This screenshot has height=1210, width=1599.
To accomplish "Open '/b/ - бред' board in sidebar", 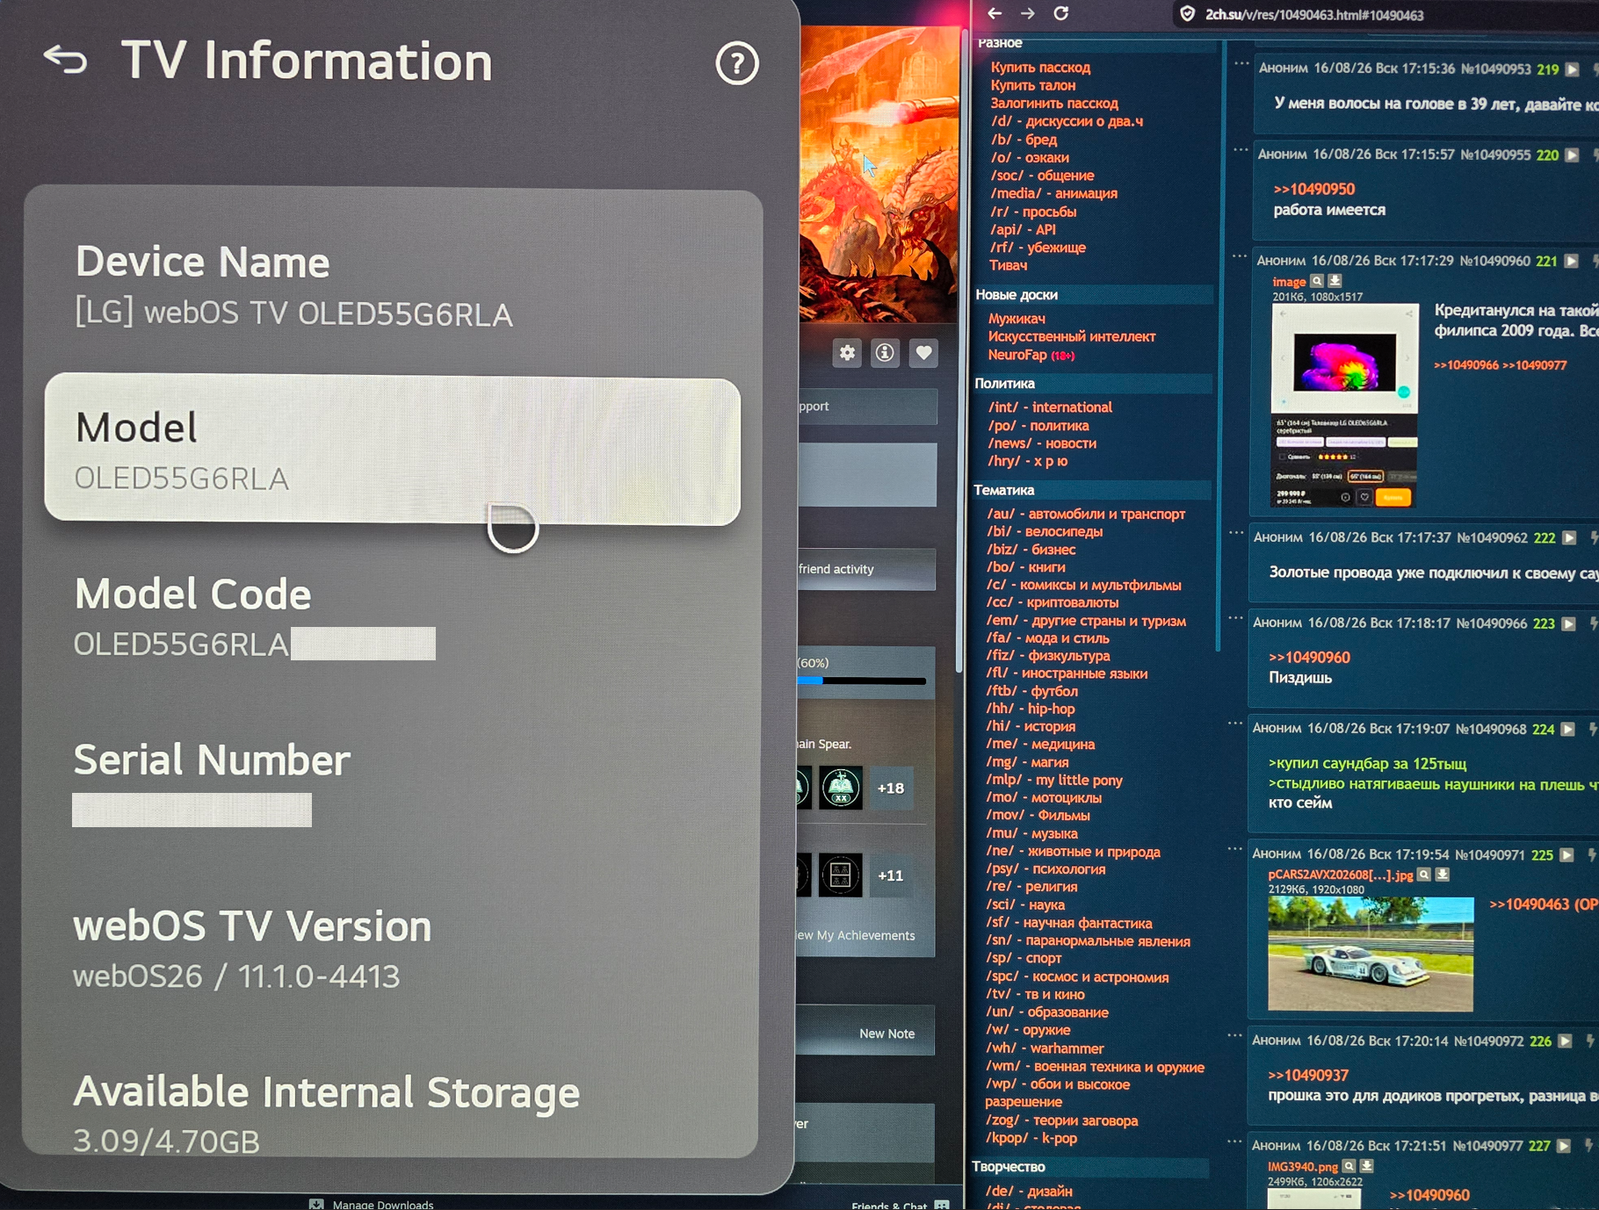I will [x=1024, y=140].
